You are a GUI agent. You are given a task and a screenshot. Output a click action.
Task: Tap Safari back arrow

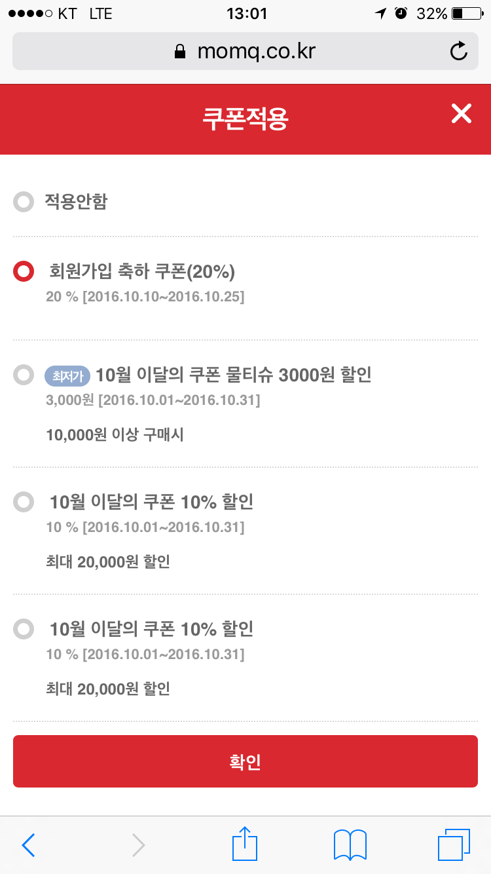tap(28, 845)
